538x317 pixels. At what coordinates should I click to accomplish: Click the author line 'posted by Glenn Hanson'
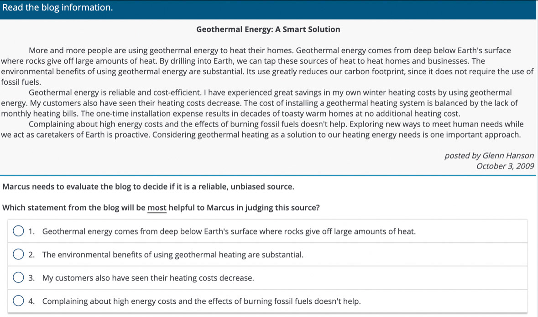coord(489,155)
